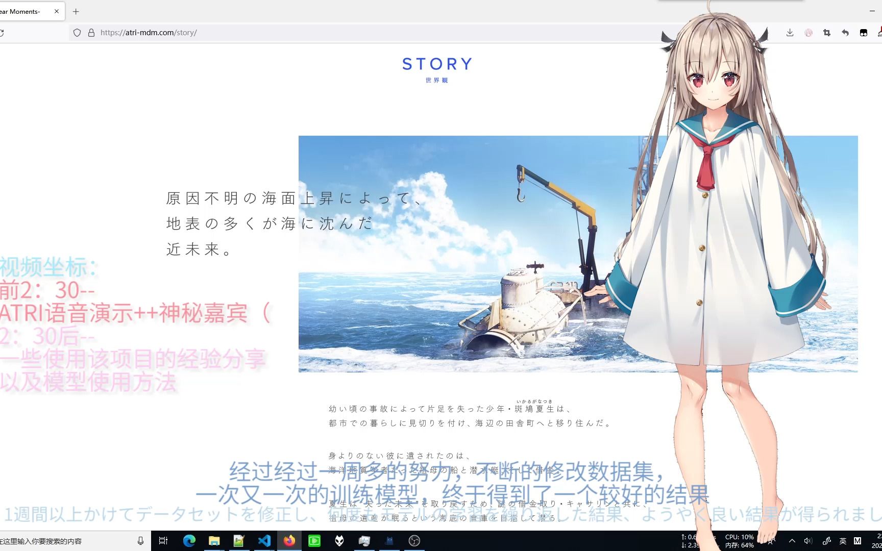The width and height of the screenshot is (882, 551).
Task: Open the system monitor taskbar icon
Action: (364, 541)
